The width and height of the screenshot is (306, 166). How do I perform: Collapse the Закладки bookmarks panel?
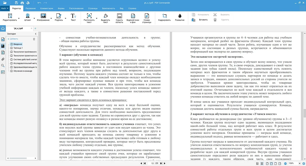pos(35,34)
